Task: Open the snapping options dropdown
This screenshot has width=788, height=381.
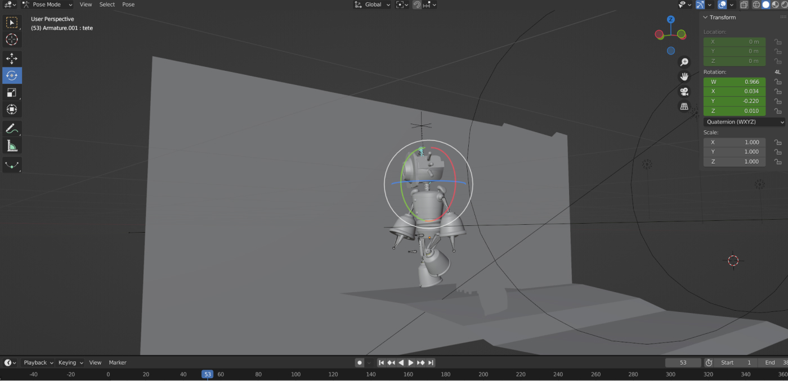Action: pyautogui.click(x=429, y=4)
